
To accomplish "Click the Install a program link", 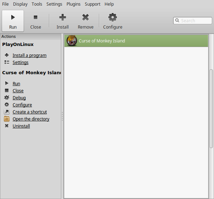I will pyautogui.click(x=30, y=55).
